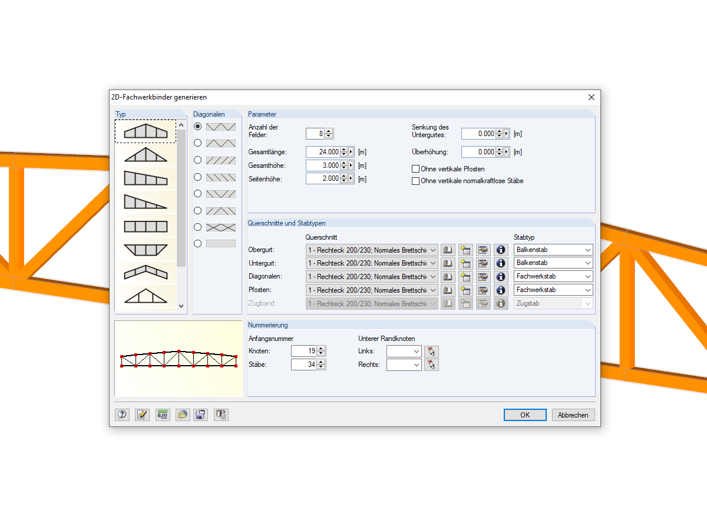Click the Gesamthöhe 3.000 input field
The image size is (707, 530).
(x=323, y=165)
